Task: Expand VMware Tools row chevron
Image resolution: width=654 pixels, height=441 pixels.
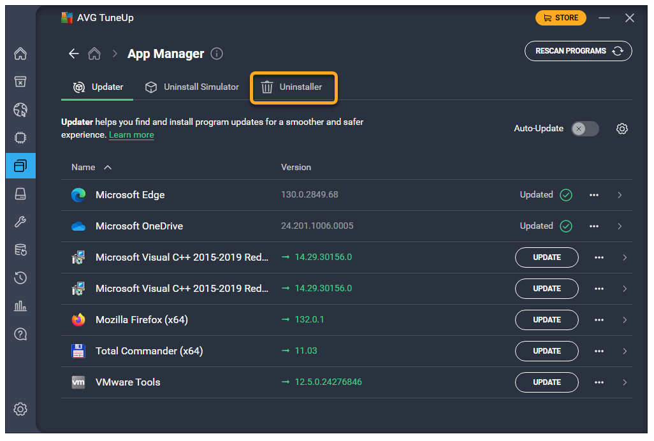Action: [625, 382]
